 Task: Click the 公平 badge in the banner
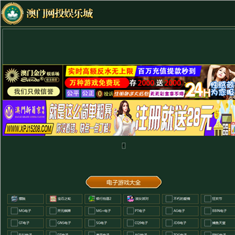(x=72, y=93)
